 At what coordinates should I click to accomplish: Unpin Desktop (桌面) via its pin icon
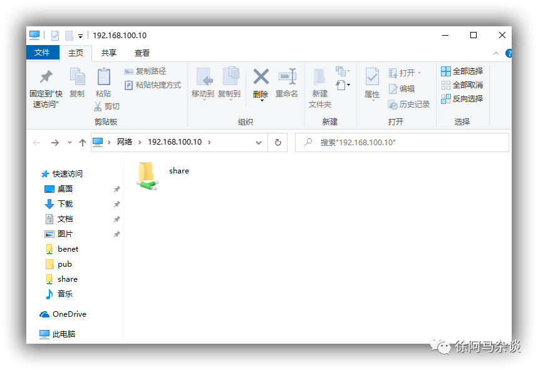tap(117, 189)
